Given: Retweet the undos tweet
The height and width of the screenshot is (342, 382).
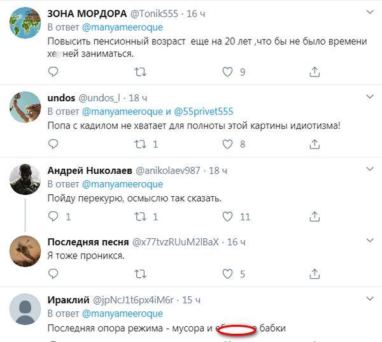Looking at the screenshot, I should point(140,145).
